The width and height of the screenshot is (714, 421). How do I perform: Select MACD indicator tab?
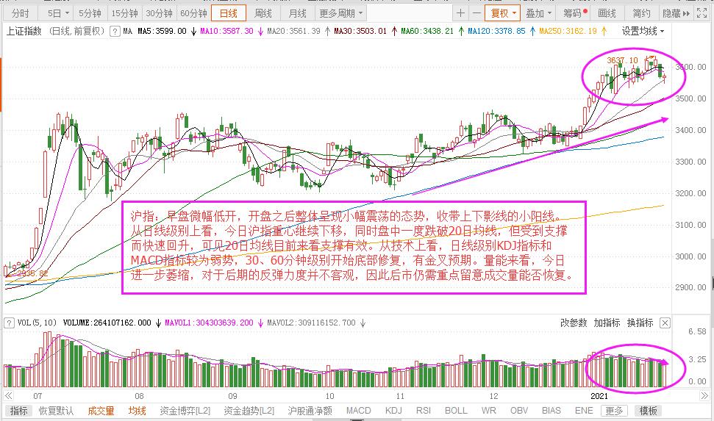[x=358, y=411]
